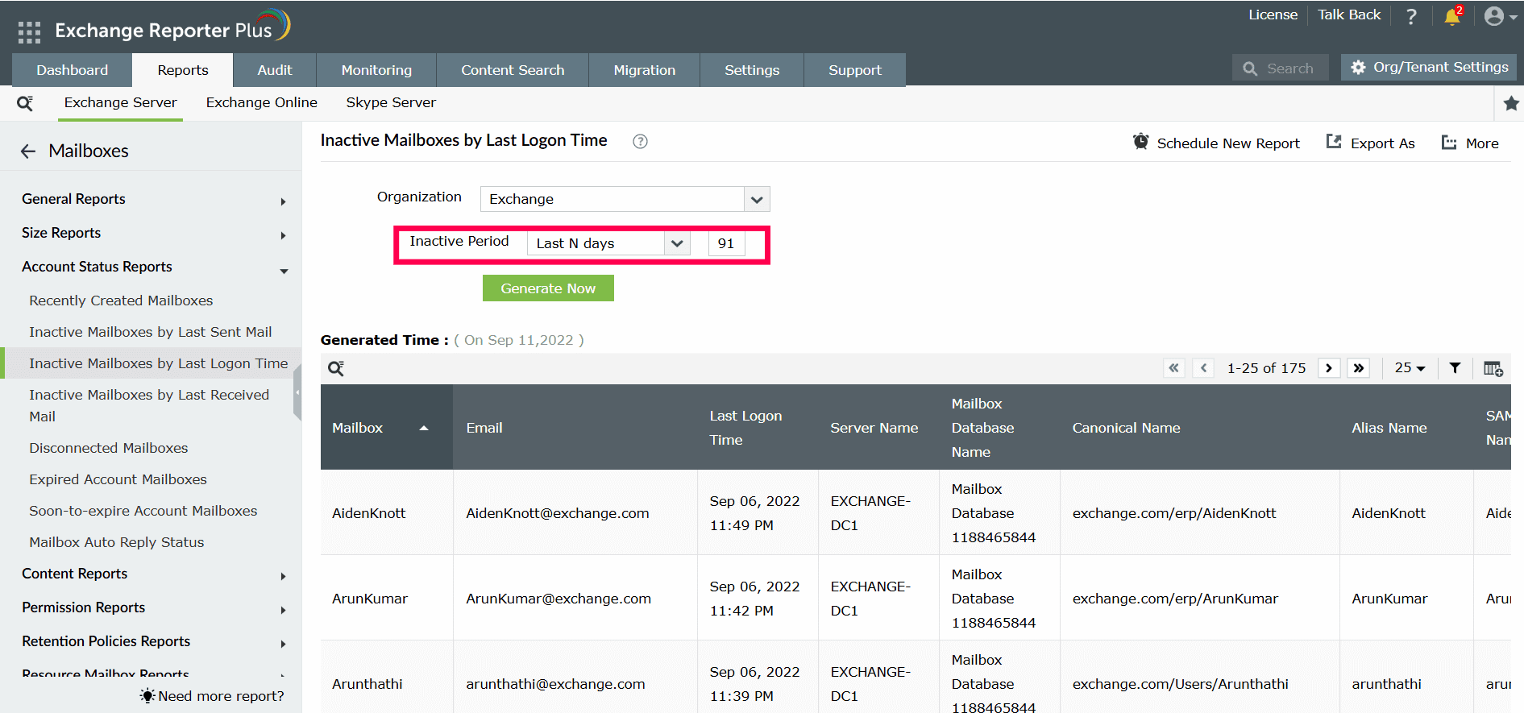The width and height of the screenshot is (1524, 713).
Task: Go to previous results page
Action: pos(1203,368)
